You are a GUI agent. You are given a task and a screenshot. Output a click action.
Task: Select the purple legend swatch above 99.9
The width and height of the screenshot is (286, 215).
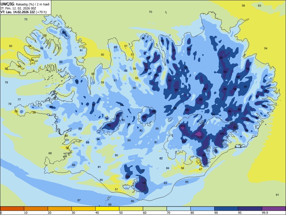[274, 209]
